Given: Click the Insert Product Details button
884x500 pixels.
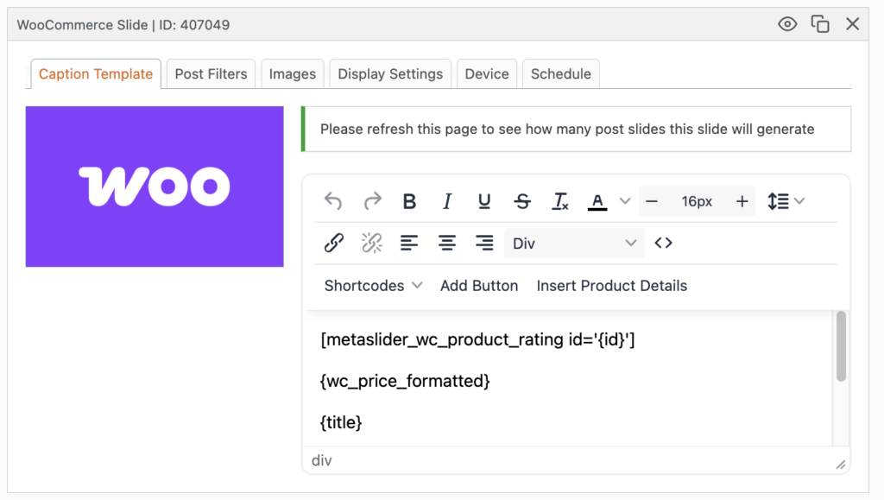Looking at the screenshot, I should coord(611,285).
